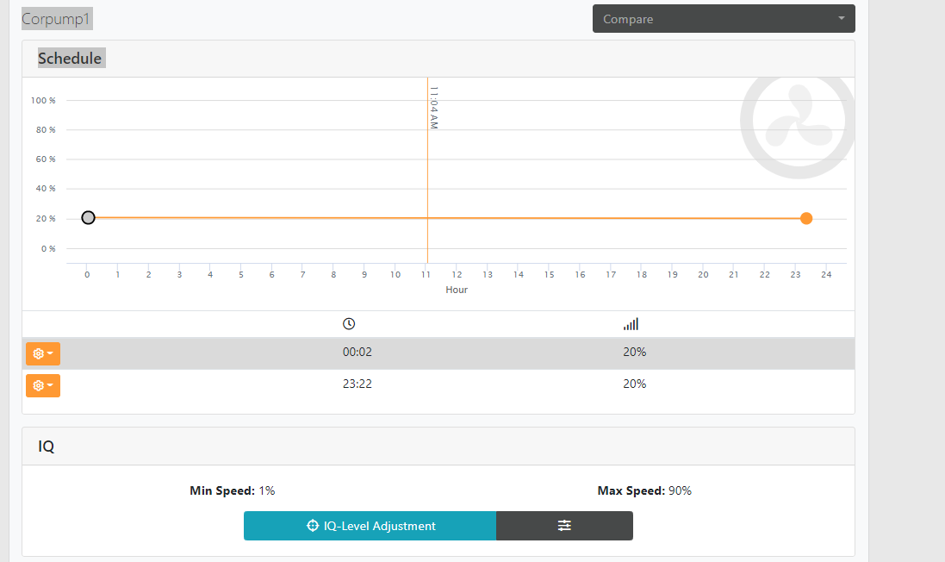945x562 pixels.
Task: Click the IQ-Level Adjustment button
Action: 370,526
